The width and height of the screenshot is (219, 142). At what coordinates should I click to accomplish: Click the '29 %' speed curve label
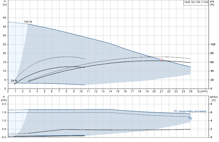[x=14, y=81]
